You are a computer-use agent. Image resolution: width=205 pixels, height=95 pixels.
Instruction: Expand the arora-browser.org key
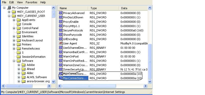tap(19, 81)
